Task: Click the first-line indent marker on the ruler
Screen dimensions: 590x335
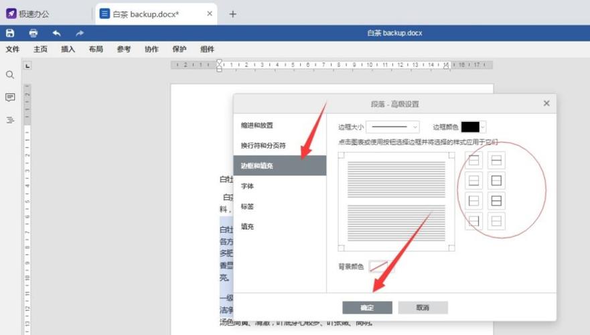Action: [220, 62]
